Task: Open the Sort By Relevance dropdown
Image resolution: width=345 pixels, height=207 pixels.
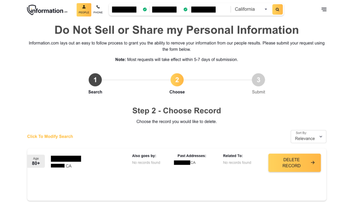Action: (308, 136)
